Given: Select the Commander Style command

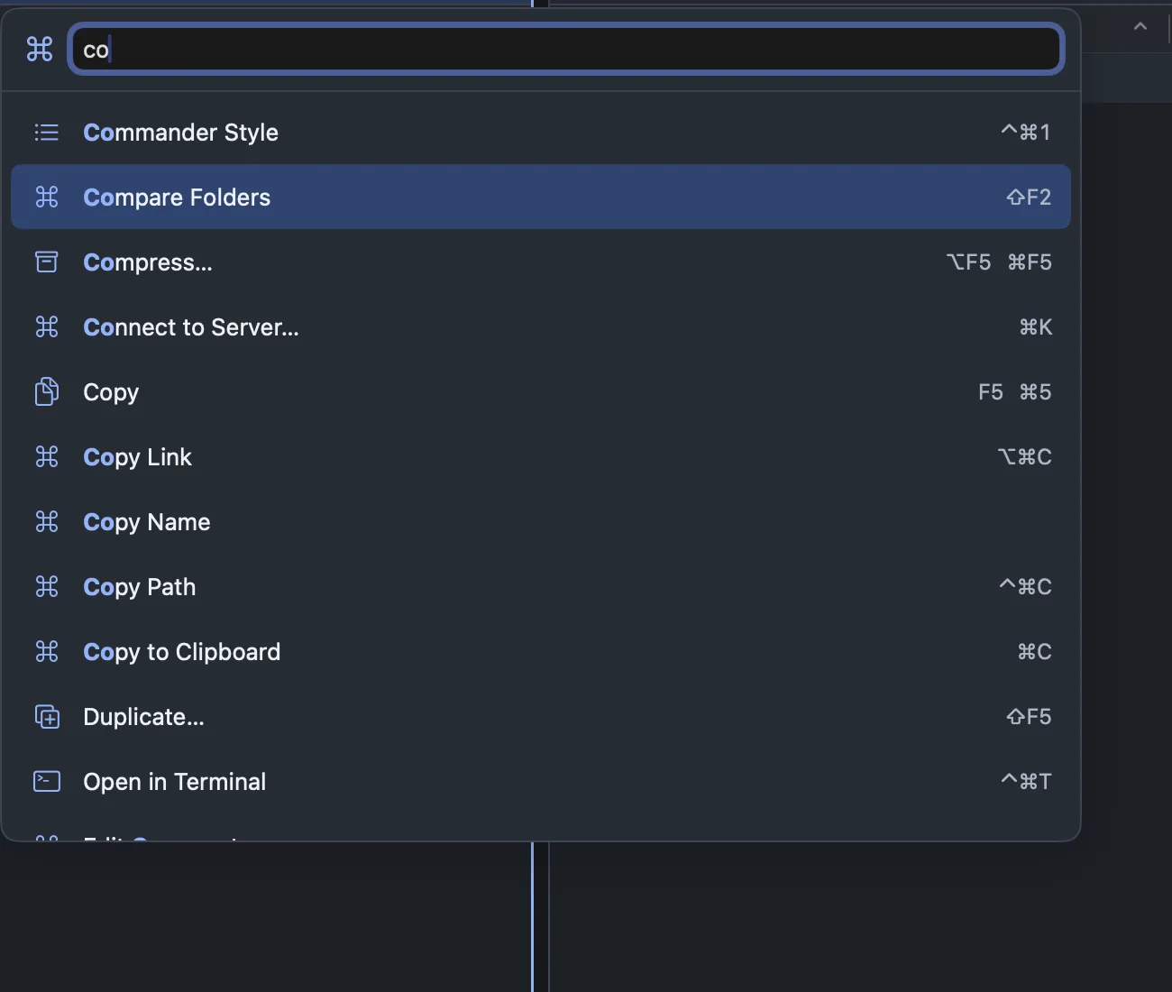Looking at the screenshot, I should (541, 133).
